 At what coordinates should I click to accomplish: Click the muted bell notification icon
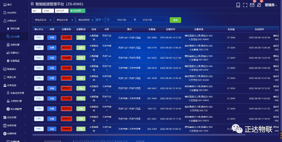click(259, 5)
